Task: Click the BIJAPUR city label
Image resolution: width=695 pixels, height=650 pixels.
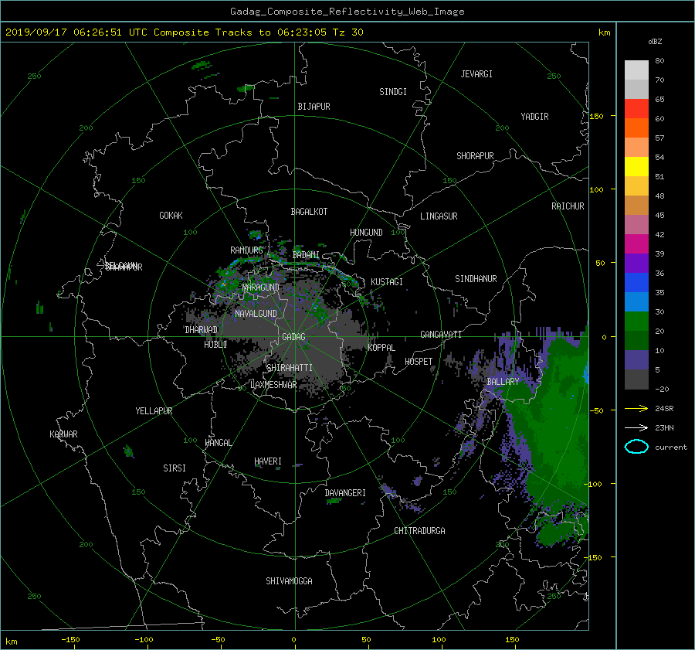Action: [314, 107]
